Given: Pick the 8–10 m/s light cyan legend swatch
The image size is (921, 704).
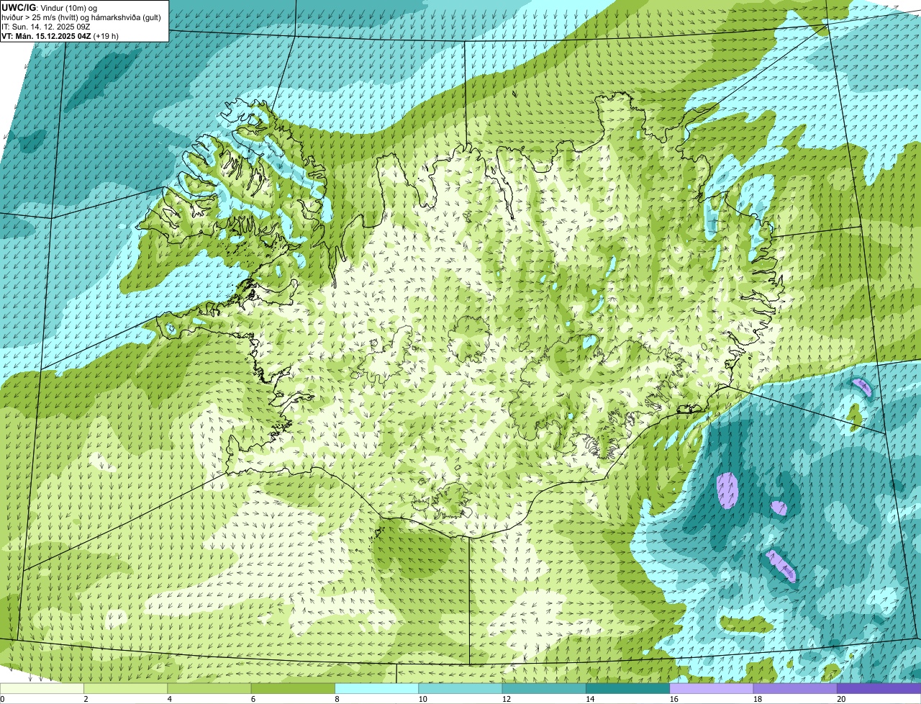Looking at the screenshot, I should click(x=377, y=688).
